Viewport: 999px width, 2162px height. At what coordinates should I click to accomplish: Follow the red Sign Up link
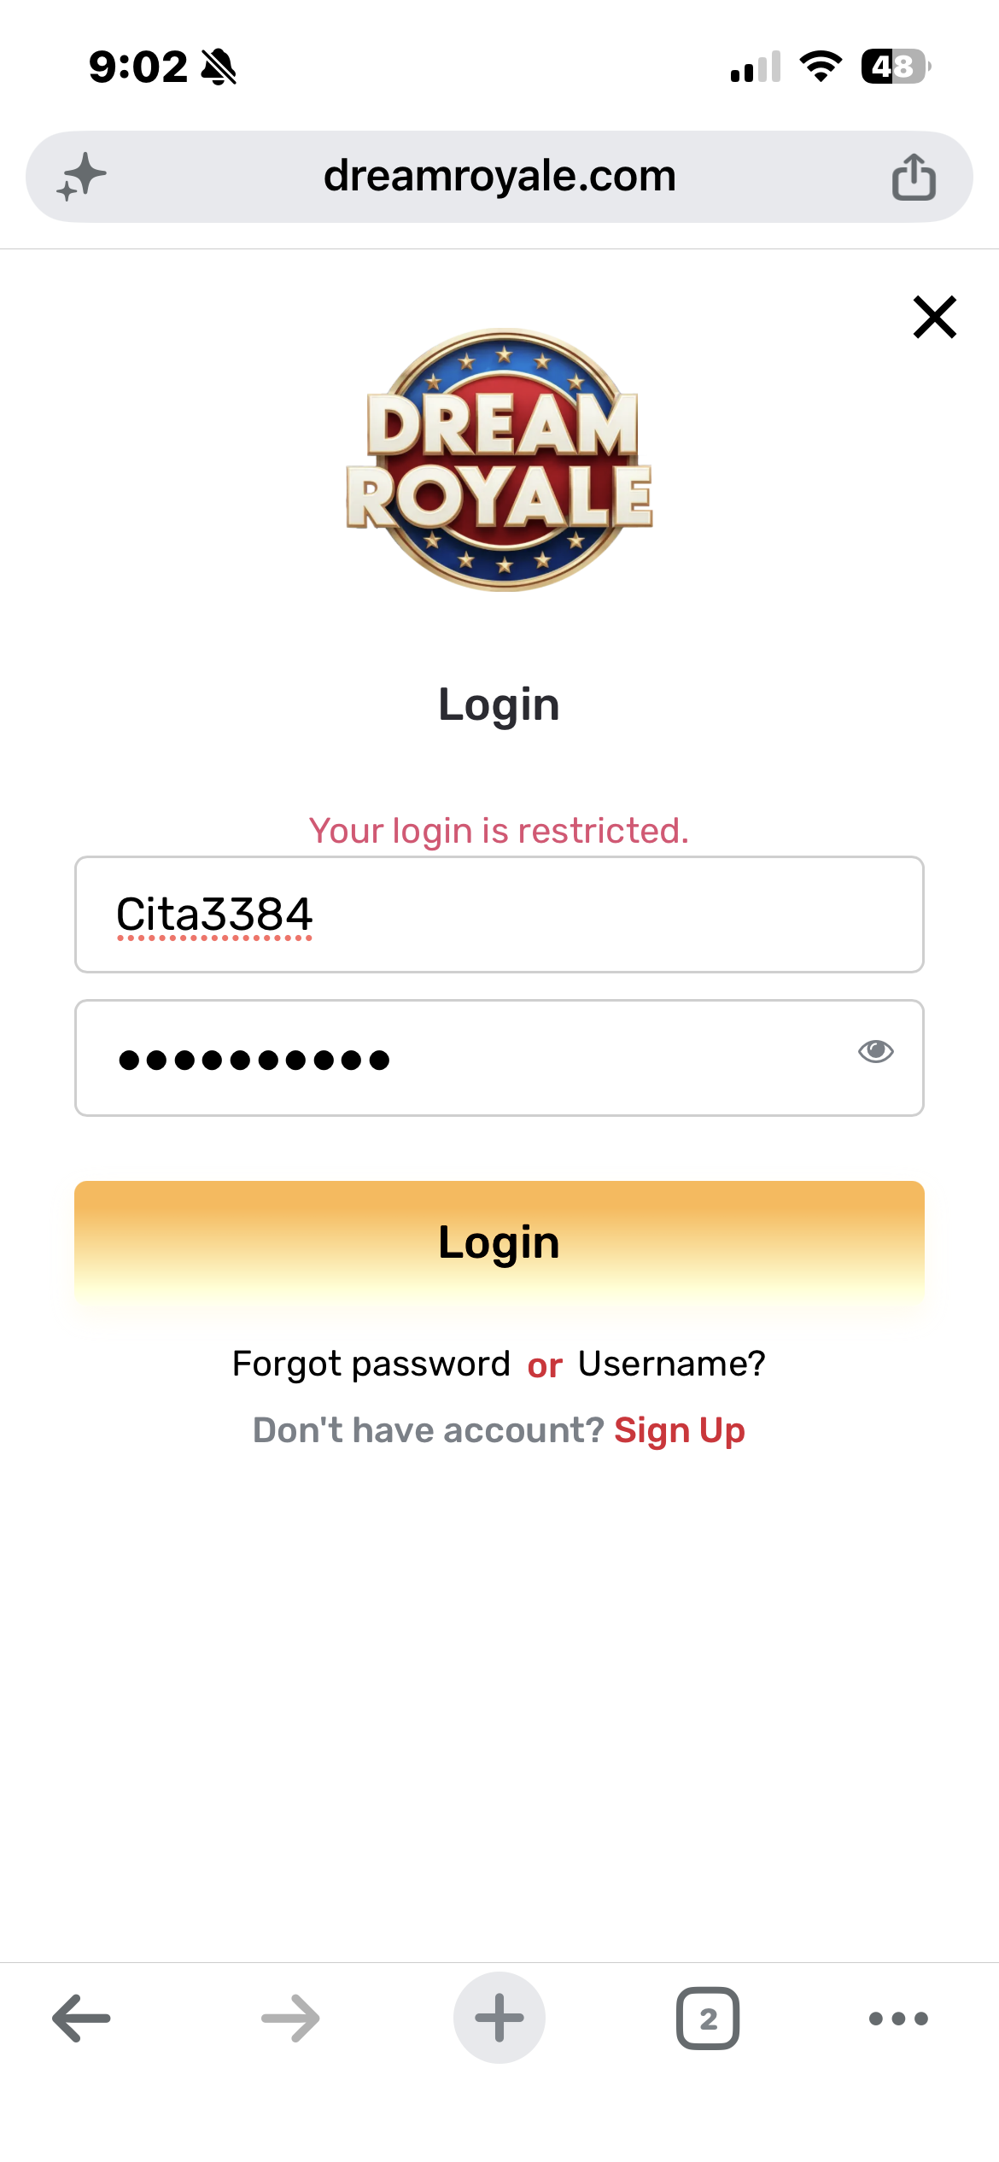pos(680,1430)
